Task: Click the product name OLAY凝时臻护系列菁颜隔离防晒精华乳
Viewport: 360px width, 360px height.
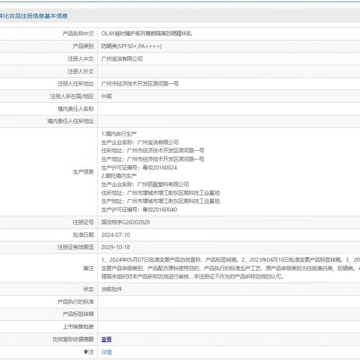Action: click(146, 34)
